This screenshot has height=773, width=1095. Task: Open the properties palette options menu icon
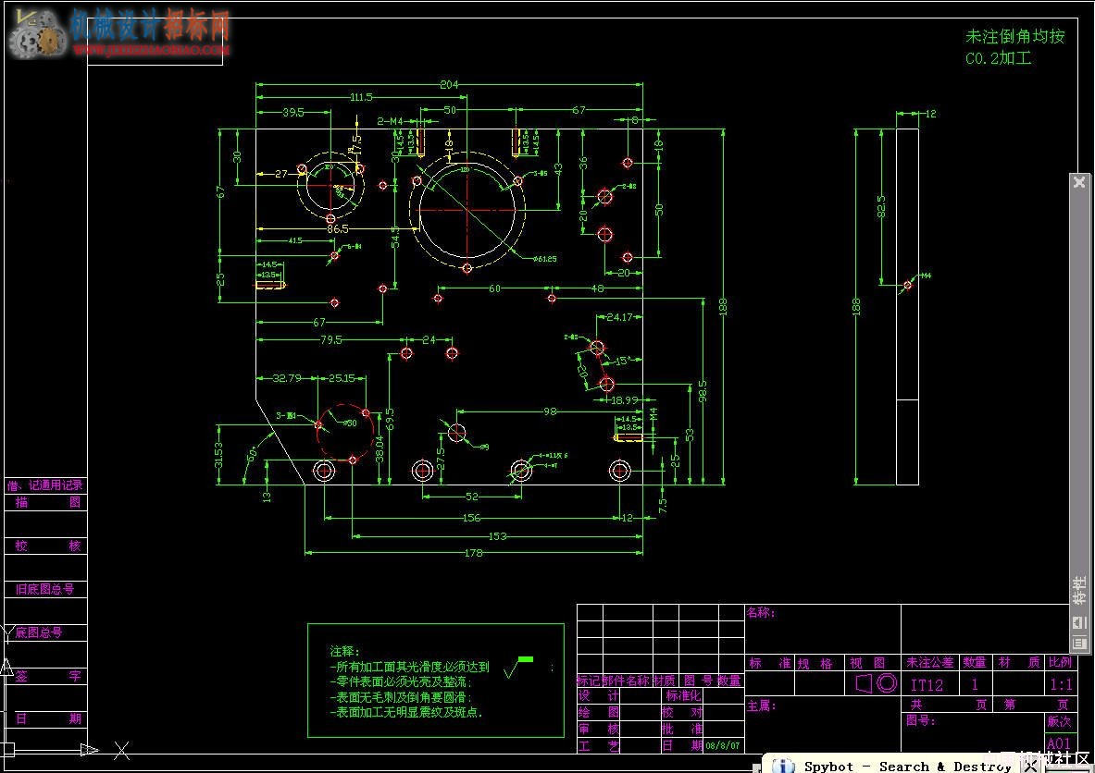point(1079,643)
